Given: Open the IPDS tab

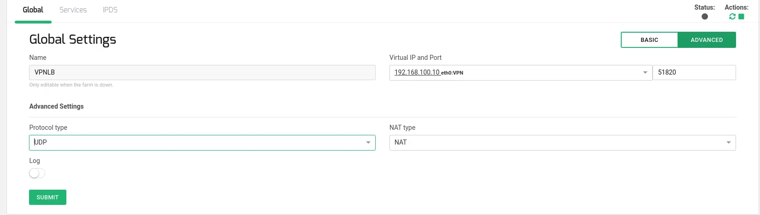Looking at the screenshot, I should (x=110, y=10).
